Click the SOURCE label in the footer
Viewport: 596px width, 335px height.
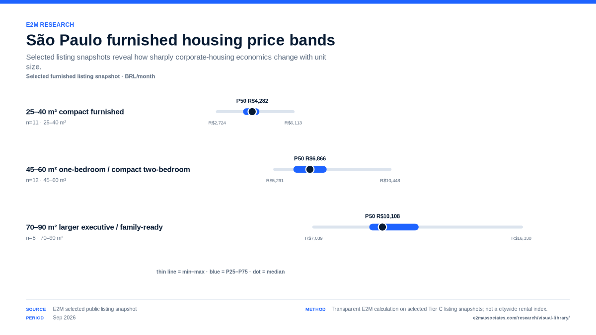point(36,309)
